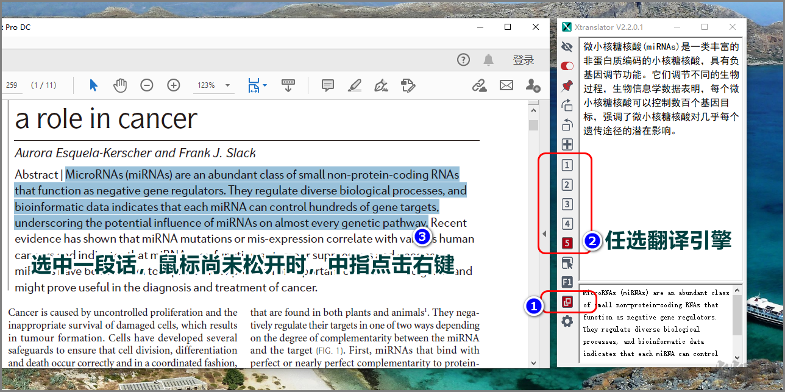
Task: Open the zoom percentage dropdown
Action: (x=227, y=85)
